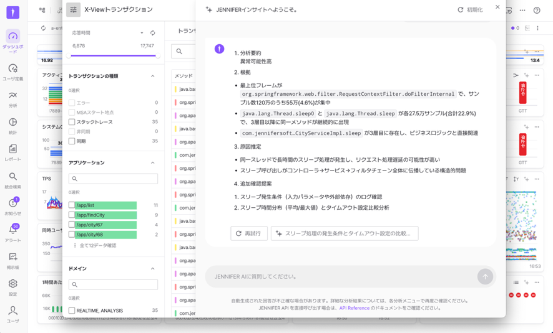This screenshot has width=553, height=333.
Task: Open the アラート bell icon
Action: click(12, 232)
